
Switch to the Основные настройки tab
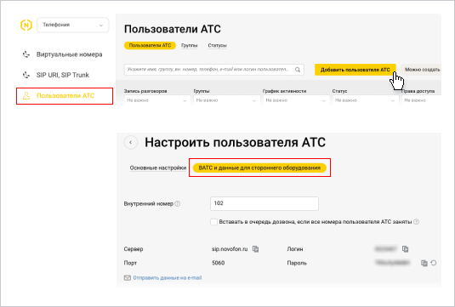pos(158,168)
